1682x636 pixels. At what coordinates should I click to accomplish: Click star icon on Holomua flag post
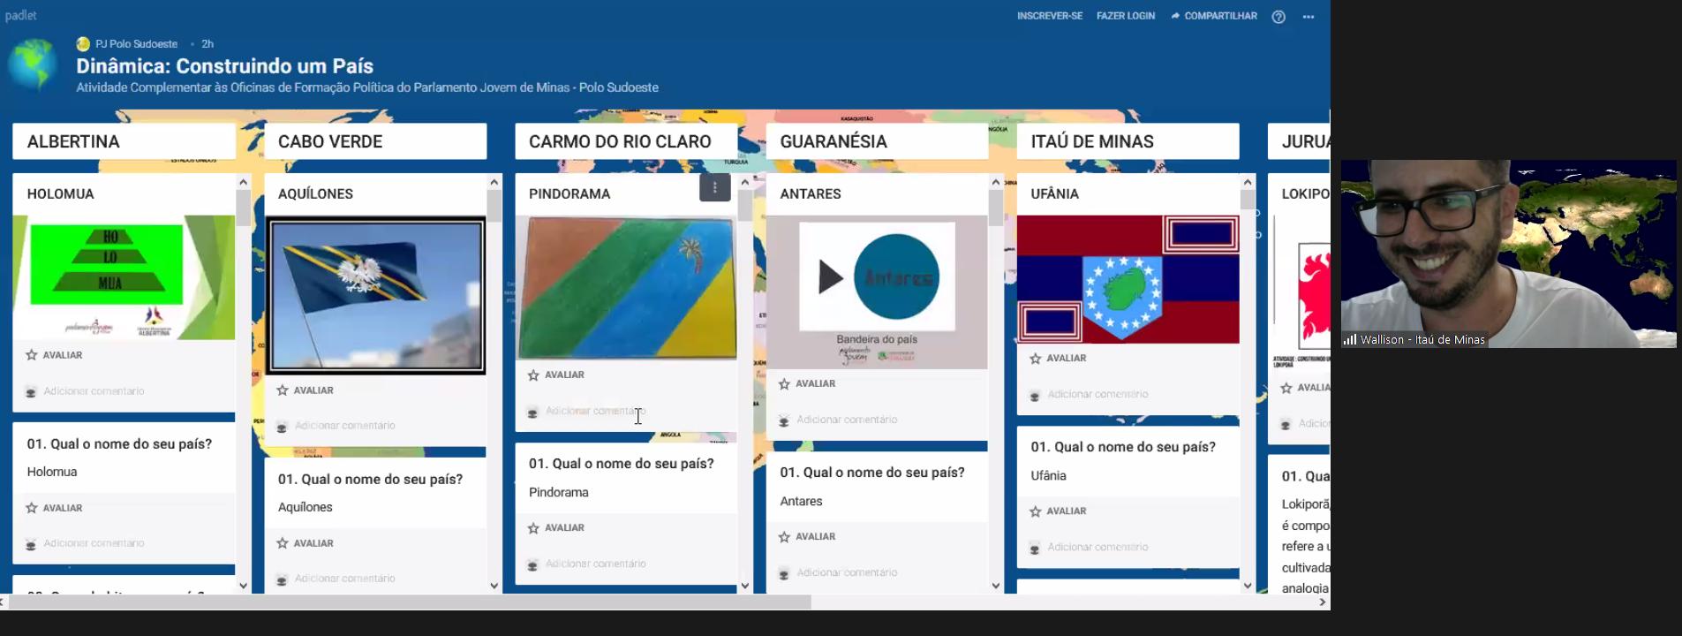[32, 355]
